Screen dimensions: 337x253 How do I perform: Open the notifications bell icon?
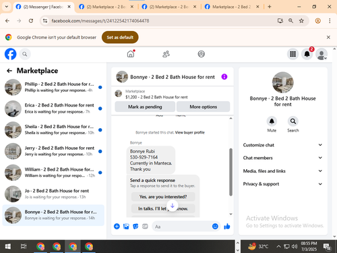[x=307, y=54]
